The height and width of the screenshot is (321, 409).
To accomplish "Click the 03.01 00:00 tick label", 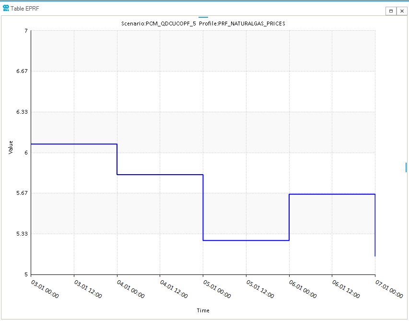I will [x=44, y=289].
